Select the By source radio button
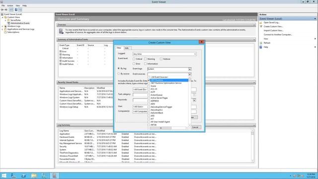Viewport: 318px width, 179px height. (119, 74)
